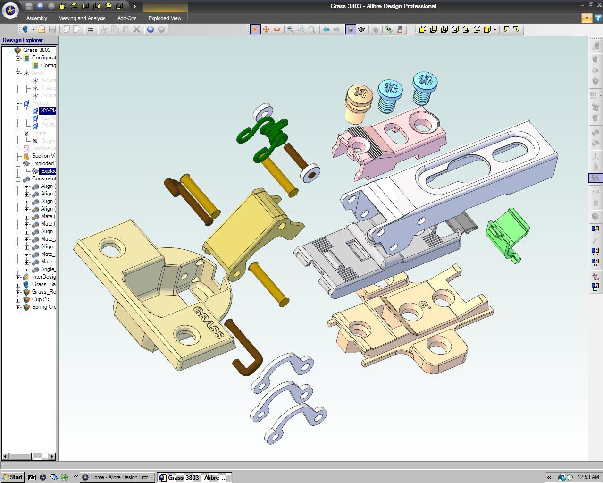Click the green spring clip part in viewport

click(507, 235)
